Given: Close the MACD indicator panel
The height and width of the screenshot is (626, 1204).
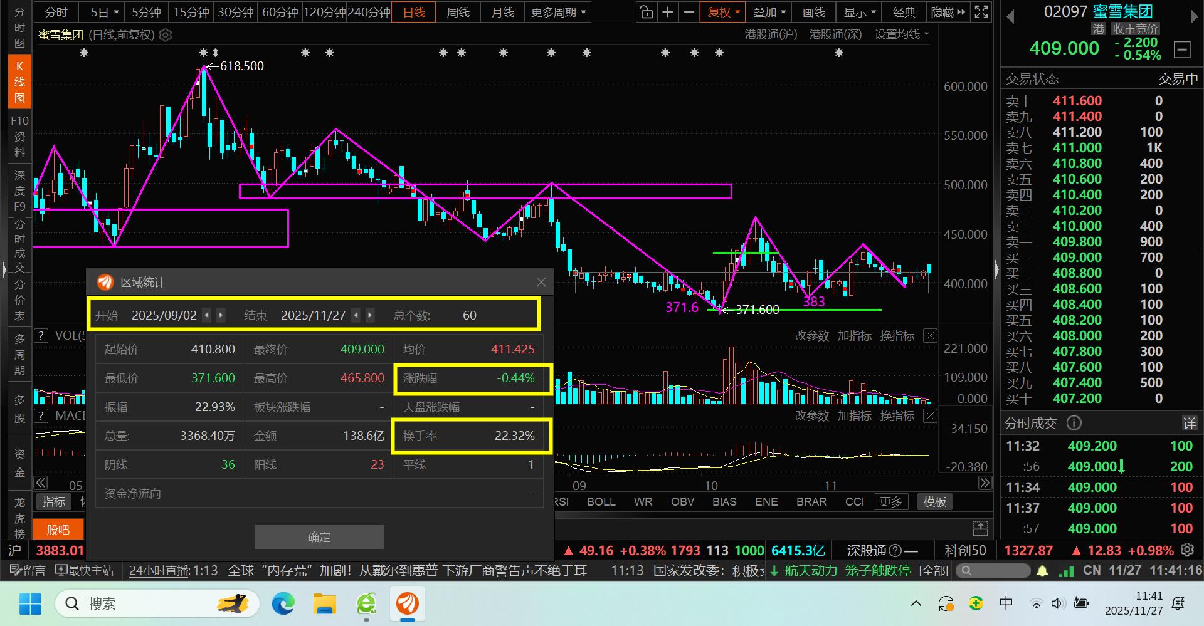Looking at the screenshot, I should tap(931, 416).
